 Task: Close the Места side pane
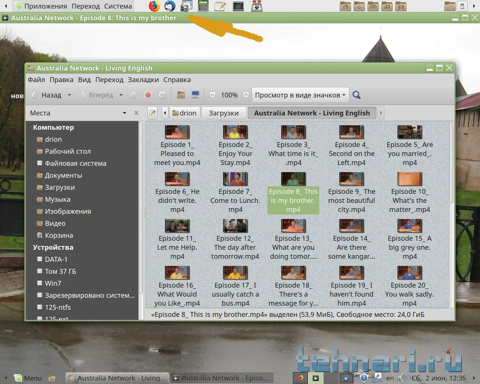136,113
